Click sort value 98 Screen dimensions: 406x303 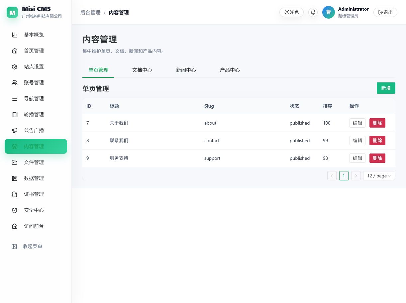point(325,158)
